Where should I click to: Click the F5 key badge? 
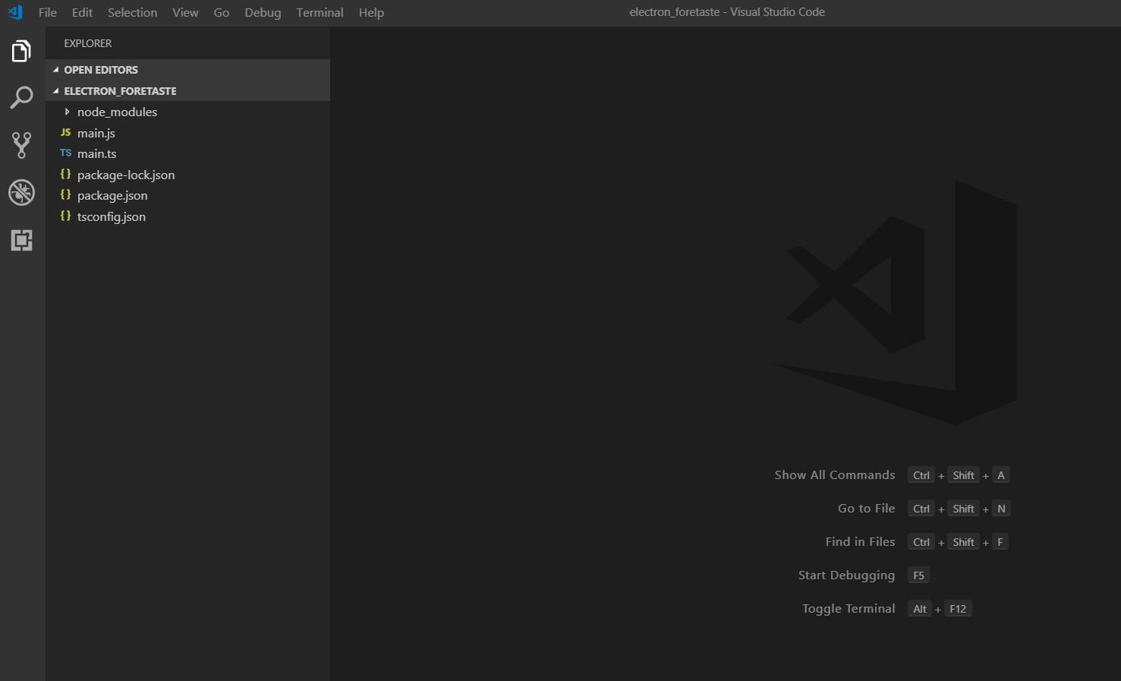click(x=918, y=575)
